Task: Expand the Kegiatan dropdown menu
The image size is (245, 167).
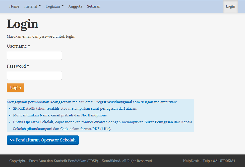Action: pos(53,6)
